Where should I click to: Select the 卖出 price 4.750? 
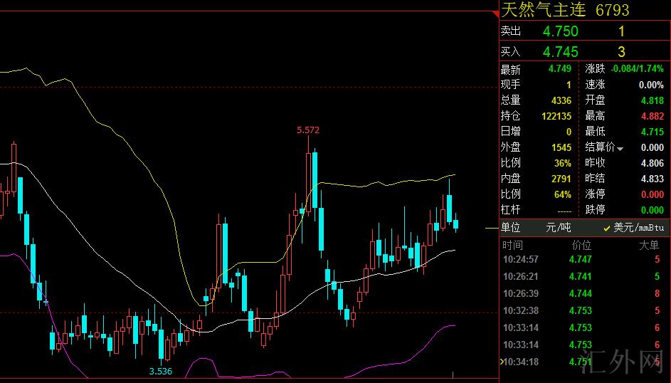click(x=560, y=31)
